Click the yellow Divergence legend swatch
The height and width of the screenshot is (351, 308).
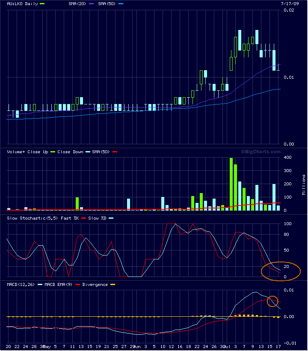[113, 284]
